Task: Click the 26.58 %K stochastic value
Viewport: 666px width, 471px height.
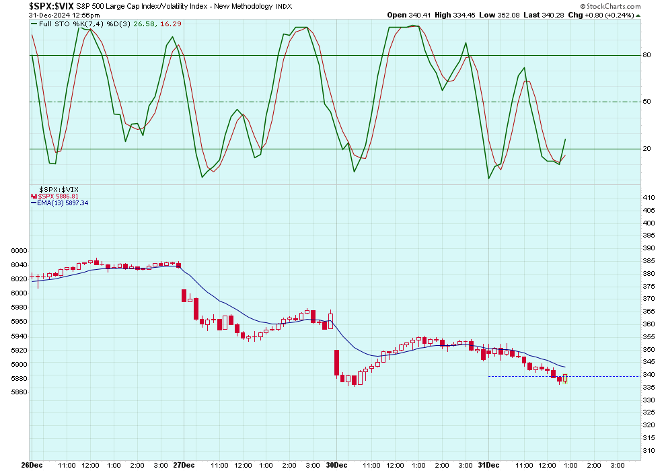Action: click(144, 24)
